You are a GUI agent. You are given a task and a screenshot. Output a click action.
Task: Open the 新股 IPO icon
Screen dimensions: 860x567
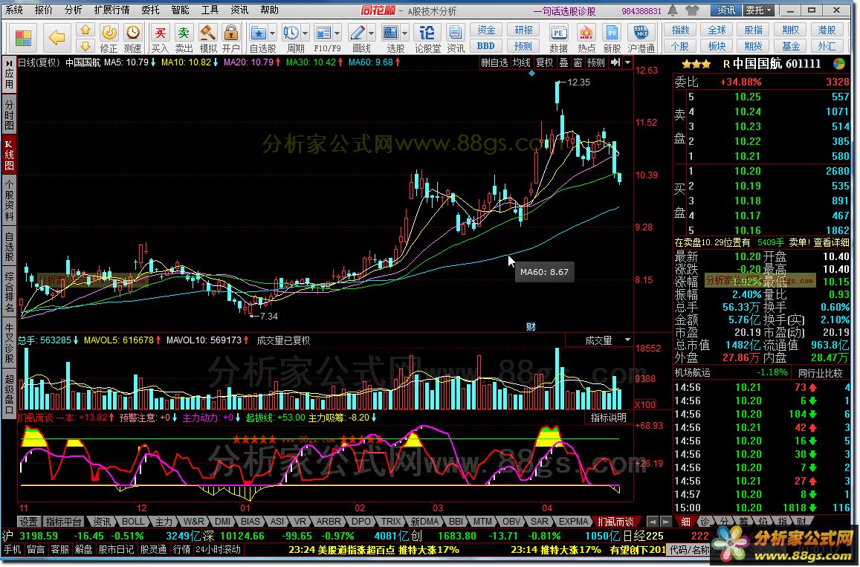pyautogui.click(x=612, y=39)
